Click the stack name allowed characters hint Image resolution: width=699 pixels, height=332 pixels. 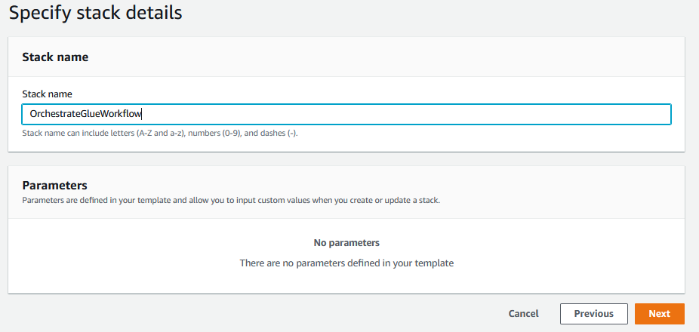tap(165, 133)
